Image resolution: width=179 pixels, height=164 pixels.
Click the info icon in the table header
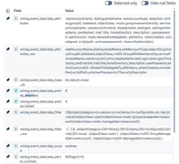click(x=8, y=11)
